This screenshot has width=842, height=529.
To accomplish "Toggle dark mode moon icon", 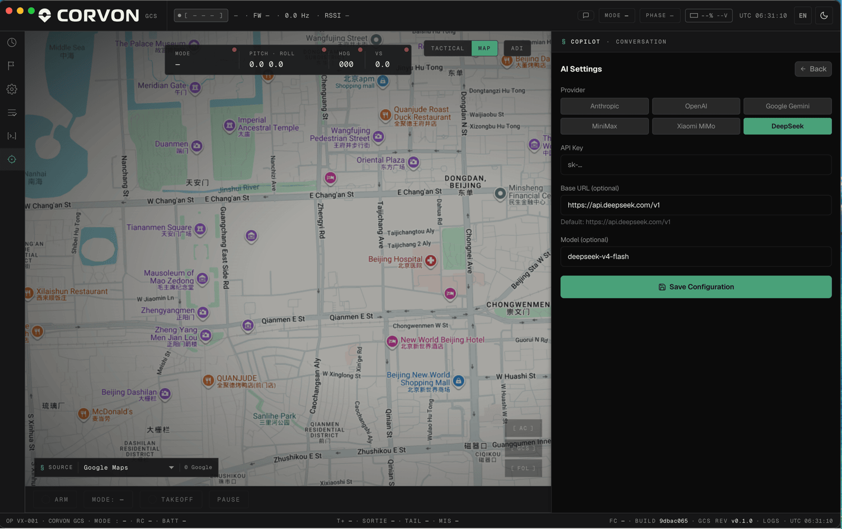I will pyautogui.click(x=824, y=16).
